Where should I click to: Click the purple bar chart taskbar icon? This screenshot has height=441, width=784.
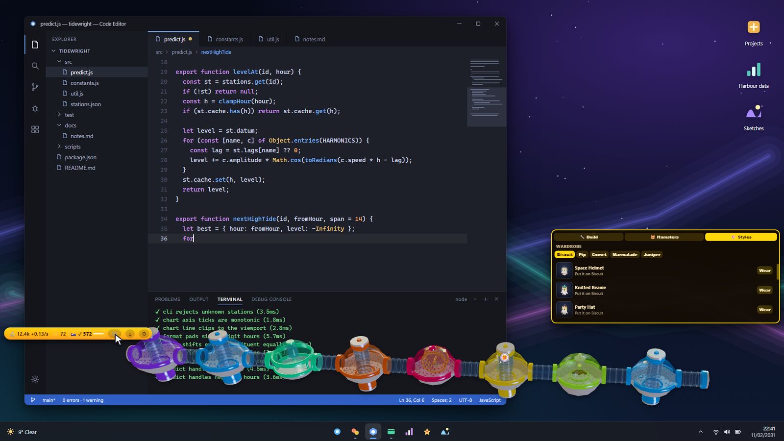(x=409, y=432)
